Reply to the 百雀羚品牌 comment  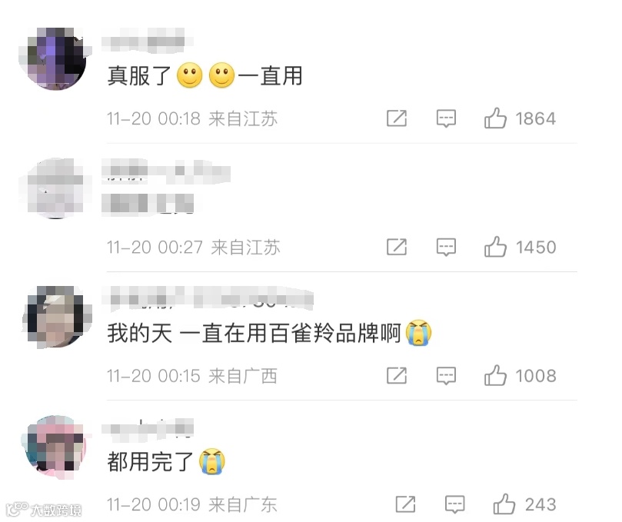click(x=446, y=376)
